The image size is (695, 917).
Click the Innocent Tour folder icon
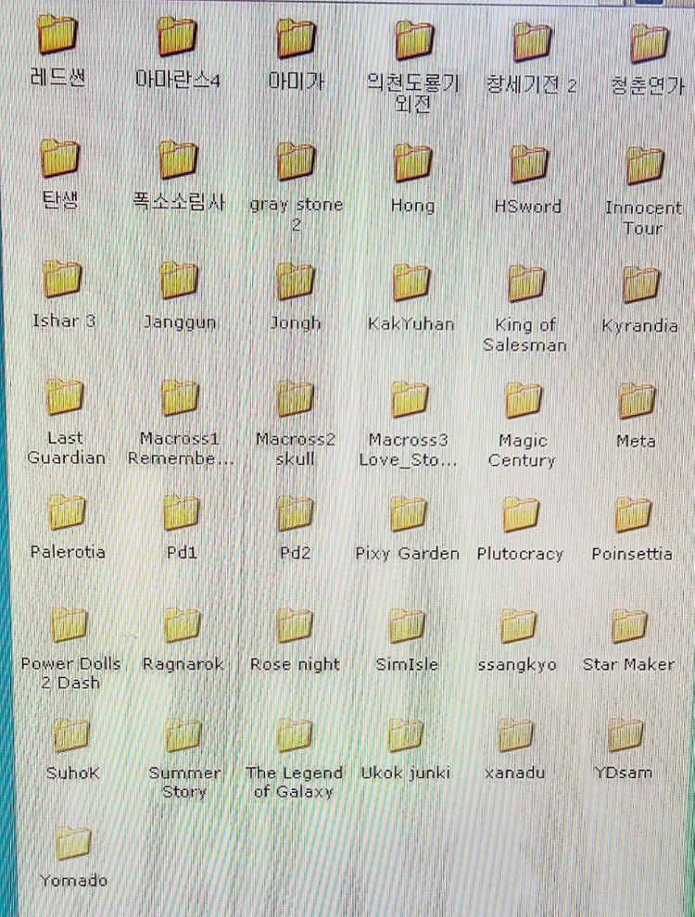click(x=644, y=167)
